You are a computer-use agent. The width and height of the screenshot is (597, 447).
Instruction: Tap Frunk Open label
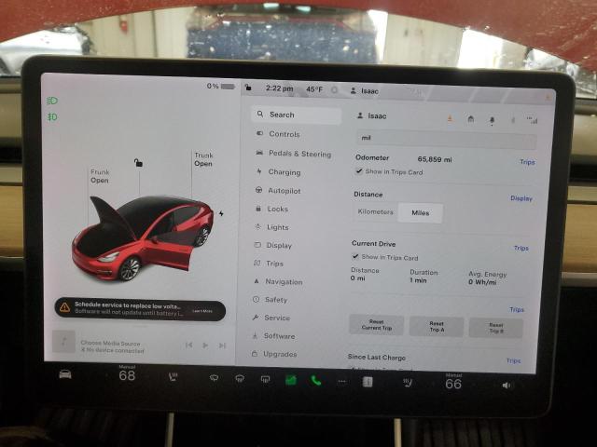(100, 176)
